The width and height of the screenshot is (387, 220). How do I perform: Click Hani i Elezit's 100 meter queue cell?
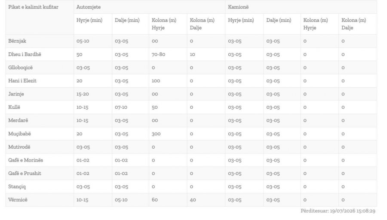[x=156, y=81]
